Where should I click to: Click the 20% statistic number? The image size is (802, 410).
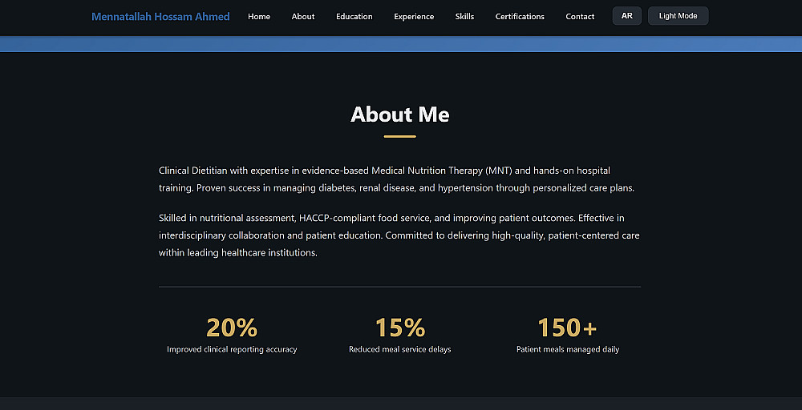(232, 328)
